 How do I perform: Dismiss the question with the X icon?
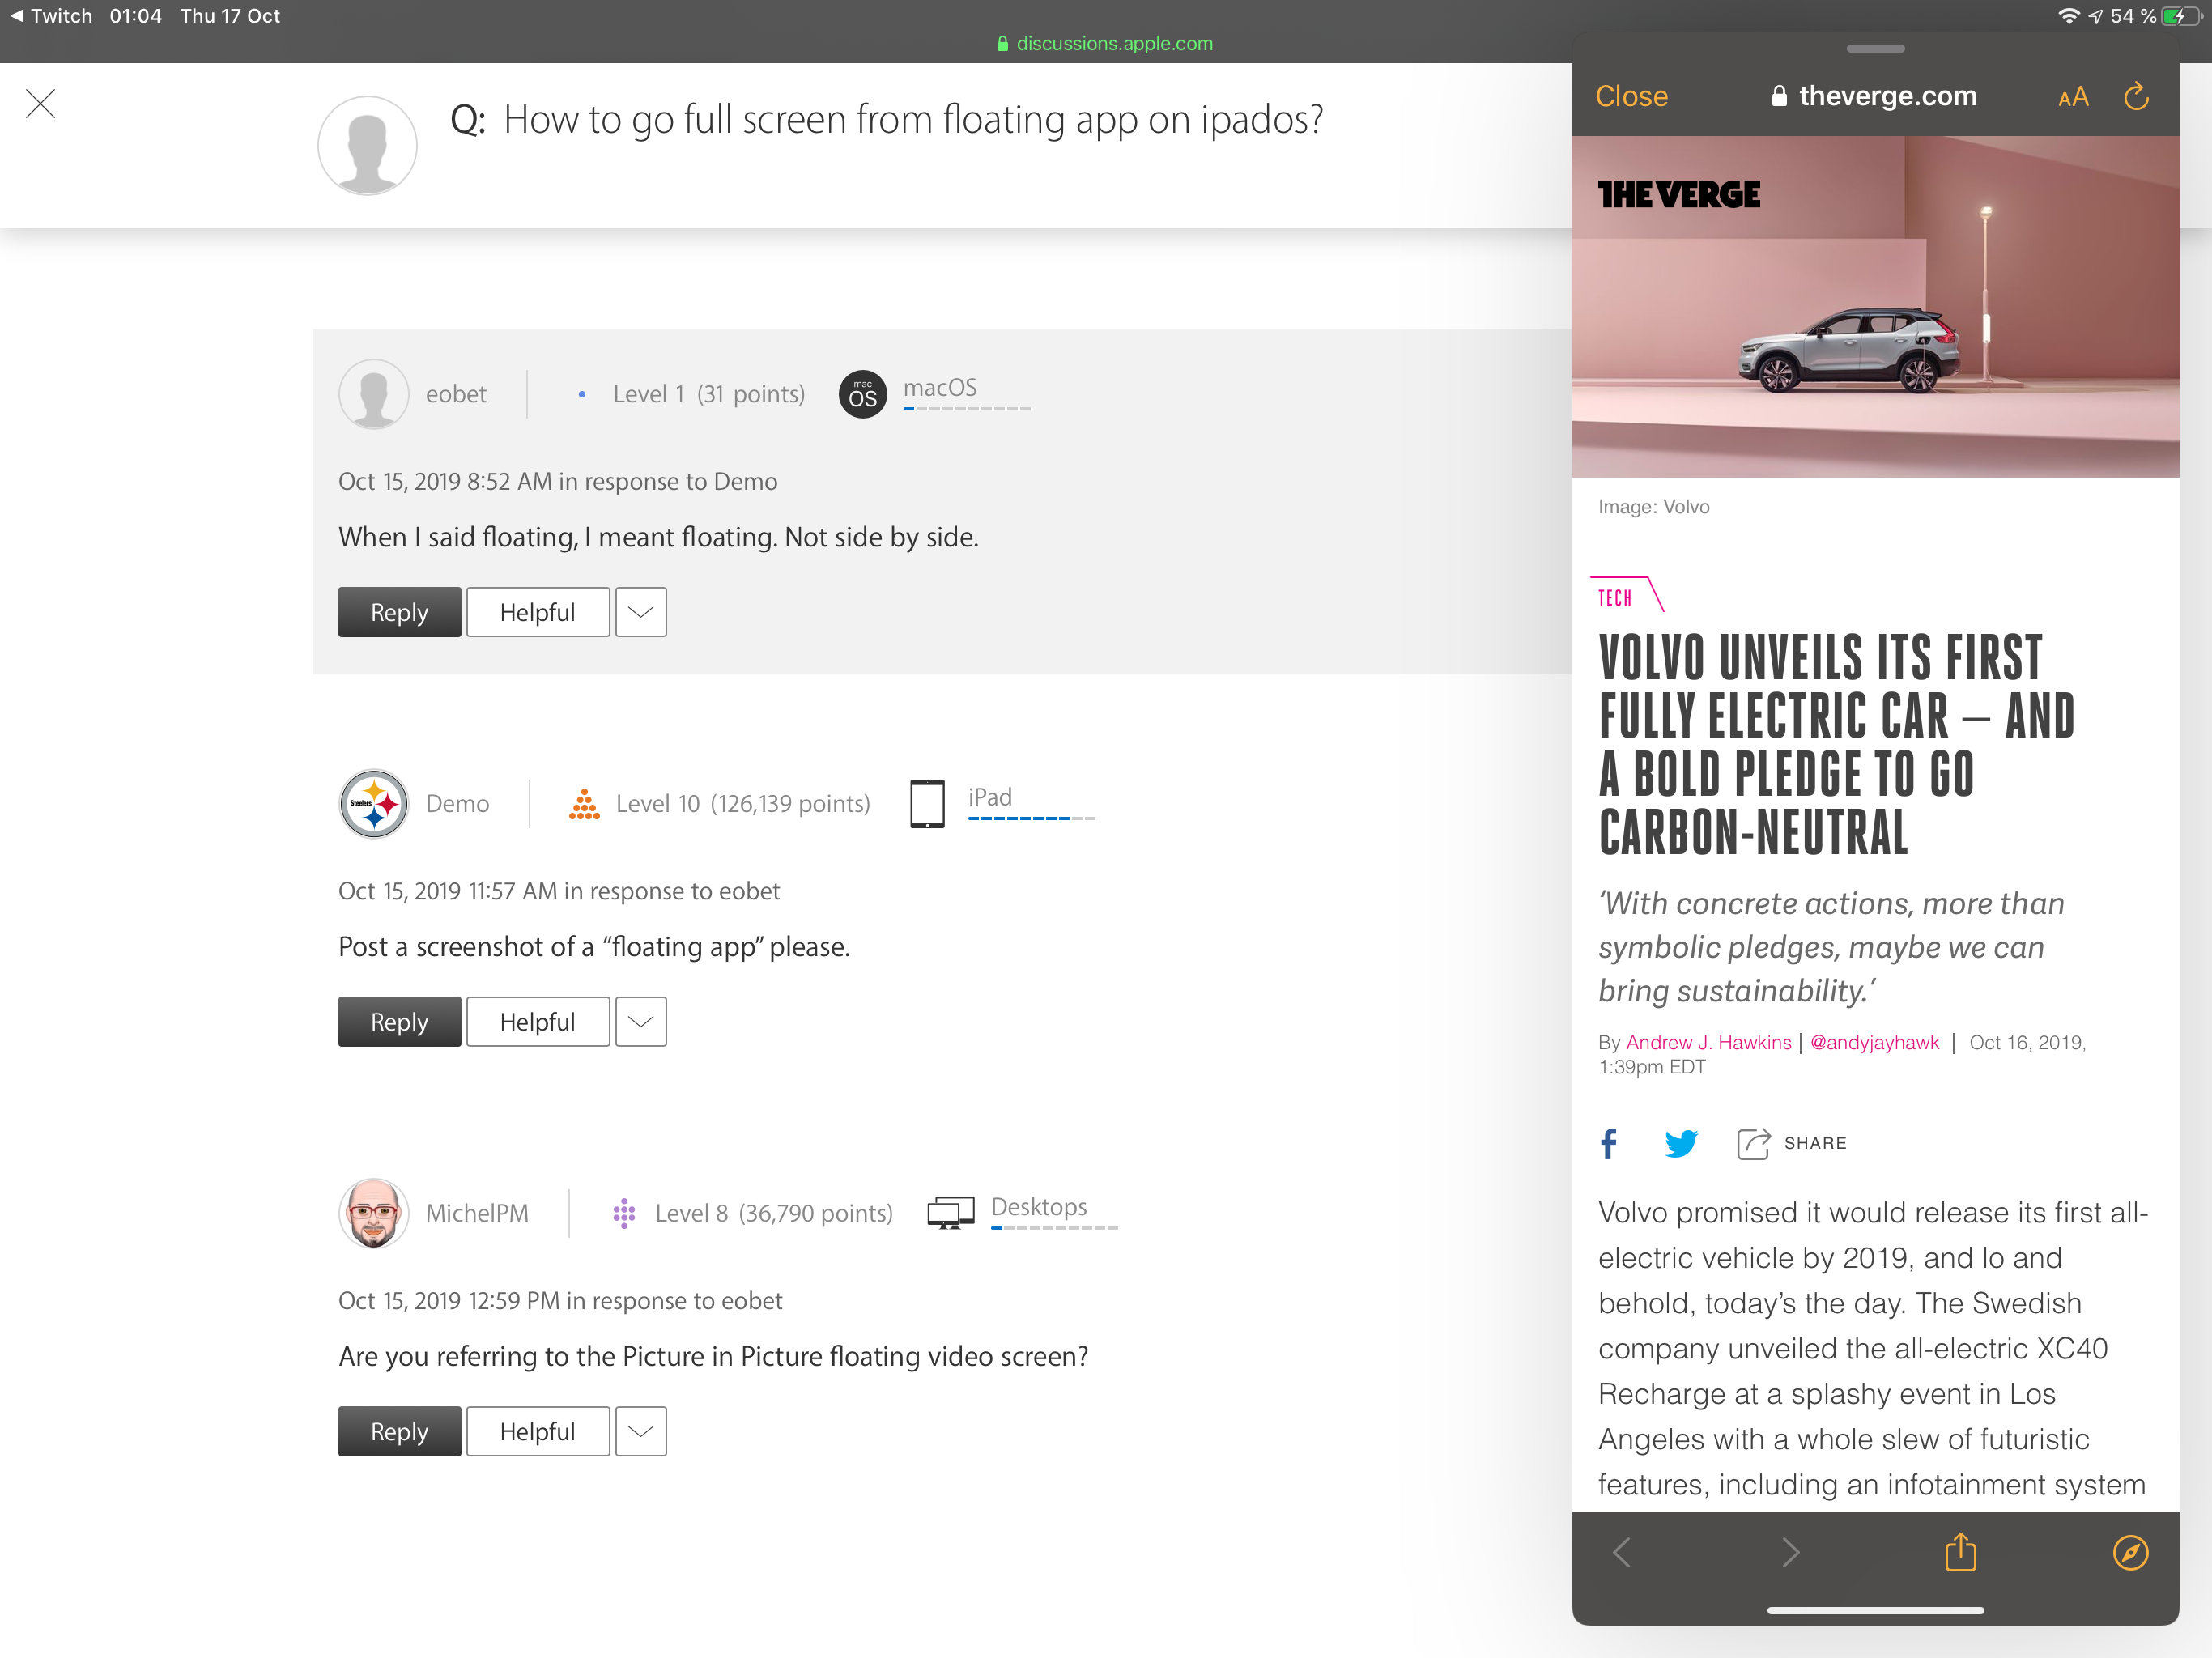40,103
